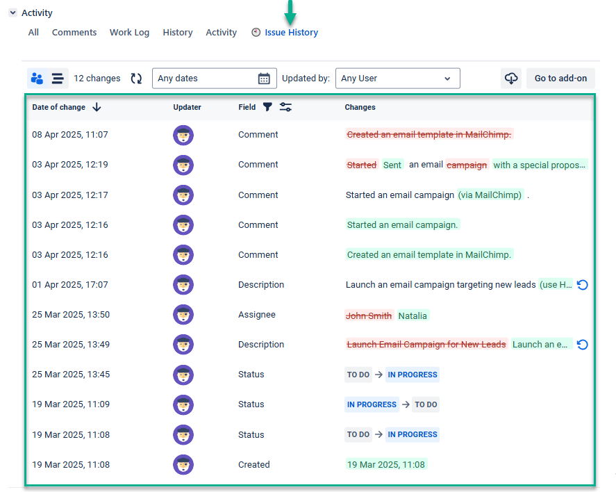Click IN PROGRESS badge in 25 Mar 13:45 row
This screenshot has width=616, height=492.
[x=412, y=375]
